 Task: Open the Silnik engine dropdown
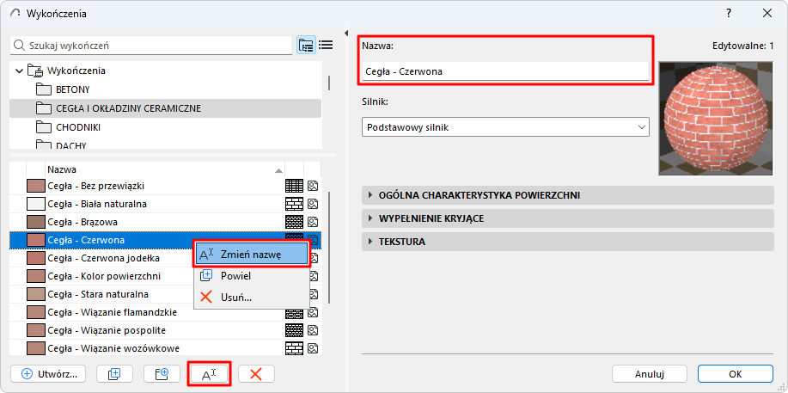[x=505, y=127]
